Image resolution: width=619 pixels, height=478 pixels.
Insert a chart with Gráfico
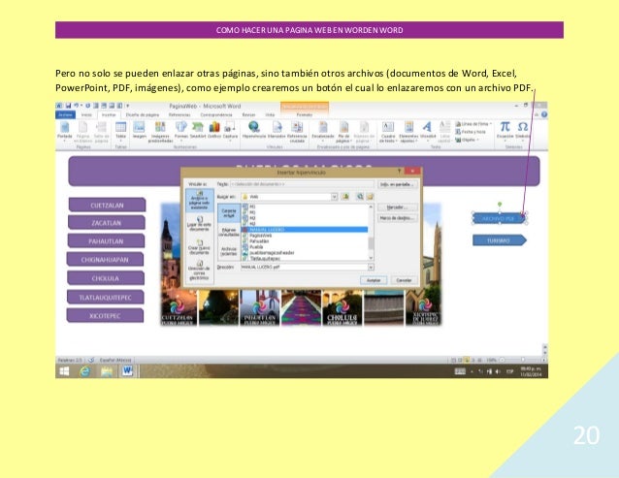click(x=214, y=127)
